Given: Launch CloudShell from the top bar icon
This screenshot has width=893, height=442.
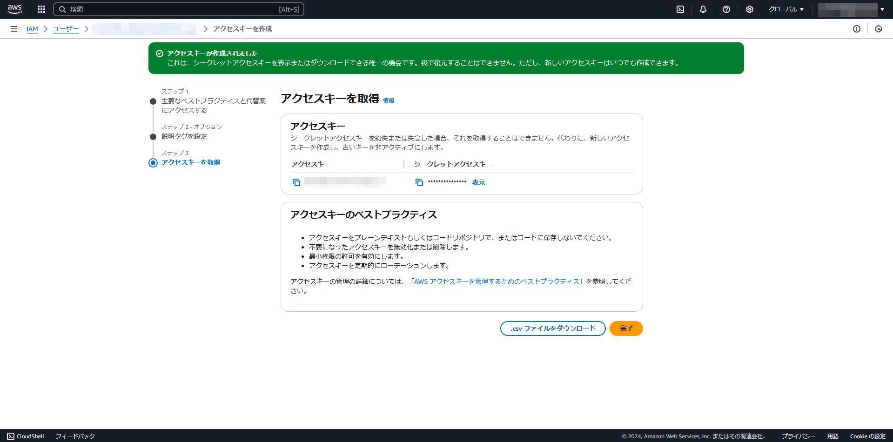Looking at the screenshot, I should pyautogui.click(x=680, y=9).
